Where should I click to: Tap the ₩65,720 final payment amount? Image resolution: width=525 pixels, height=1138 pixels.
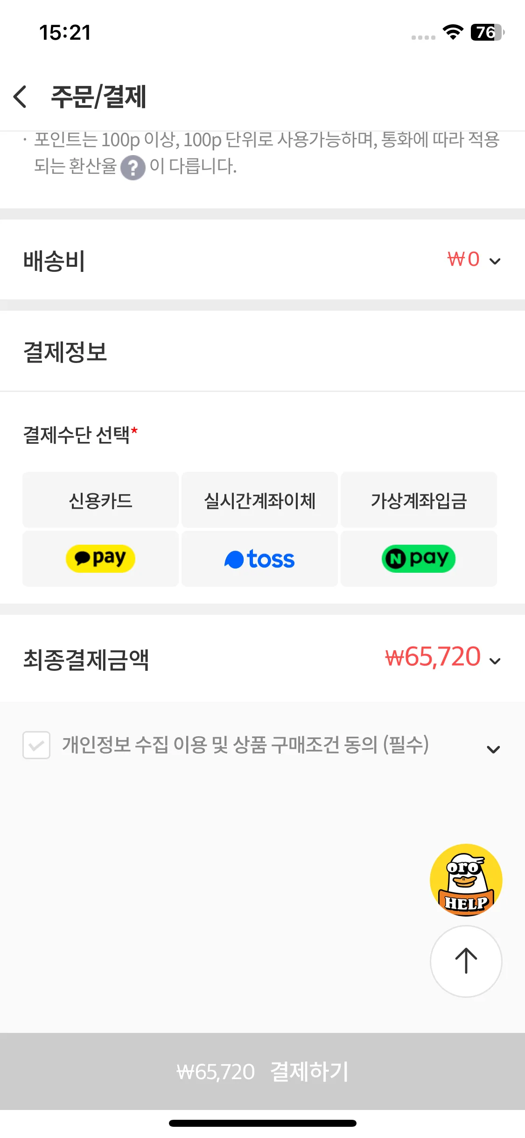(x=433, y=657)
